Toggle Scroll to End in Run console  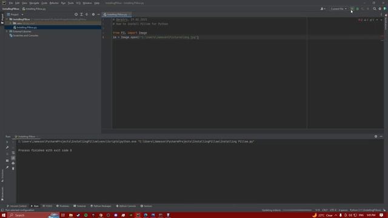coord(13,158)
